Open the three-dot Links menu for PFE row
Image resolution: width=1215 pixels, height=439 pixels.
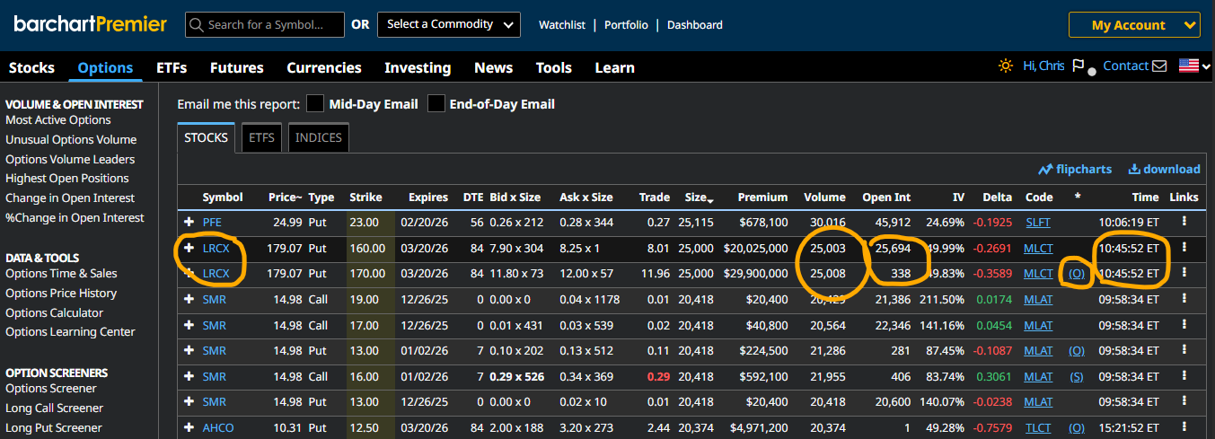[1184, 222]
